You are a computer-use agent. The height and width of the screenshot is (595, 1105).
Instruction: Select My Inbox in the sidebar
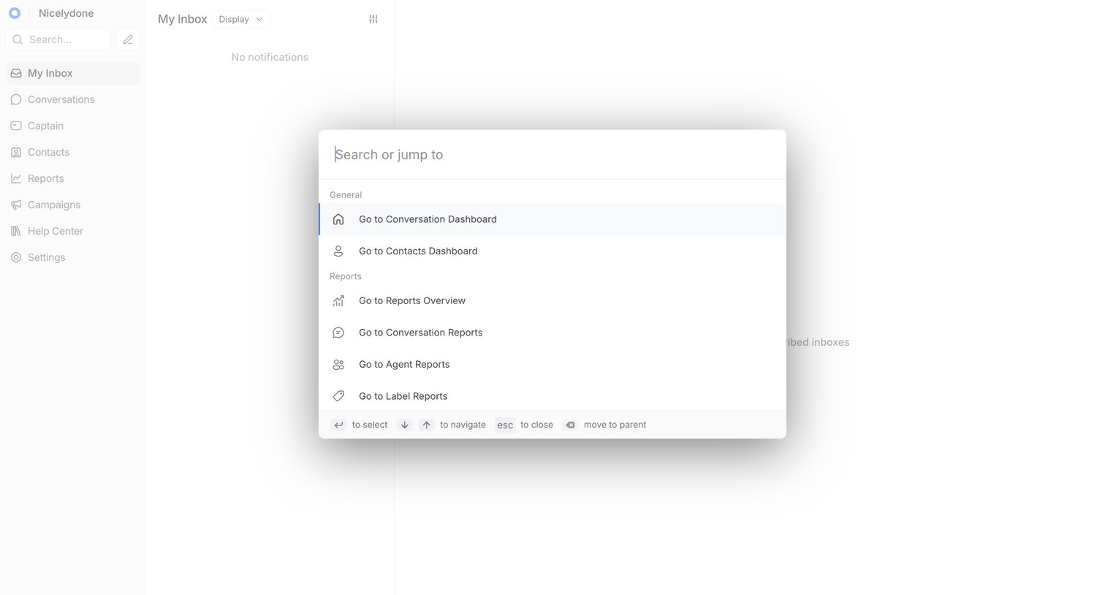72,73
